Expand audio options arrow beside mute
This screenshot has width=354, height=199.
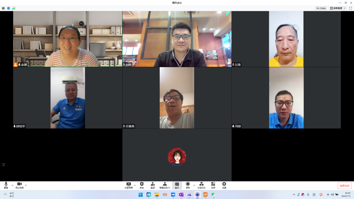pos(12,185)
